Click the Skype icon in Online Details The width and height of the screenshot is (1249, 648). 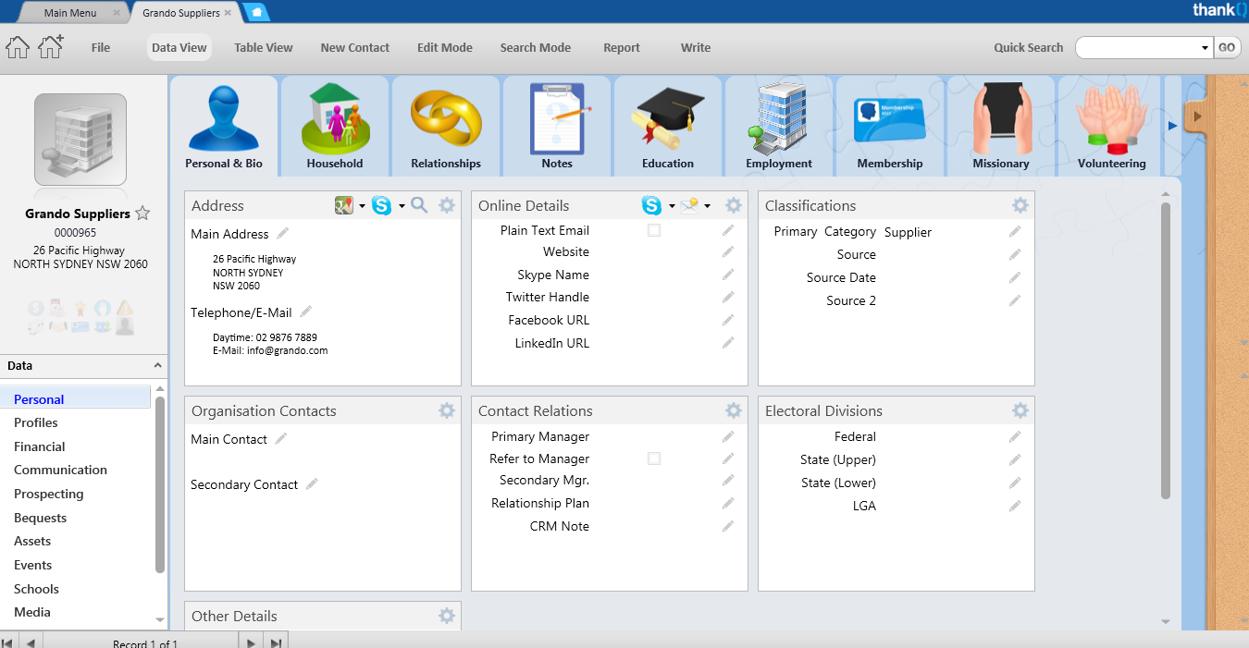pyautogui.click(x=651, y=205)
